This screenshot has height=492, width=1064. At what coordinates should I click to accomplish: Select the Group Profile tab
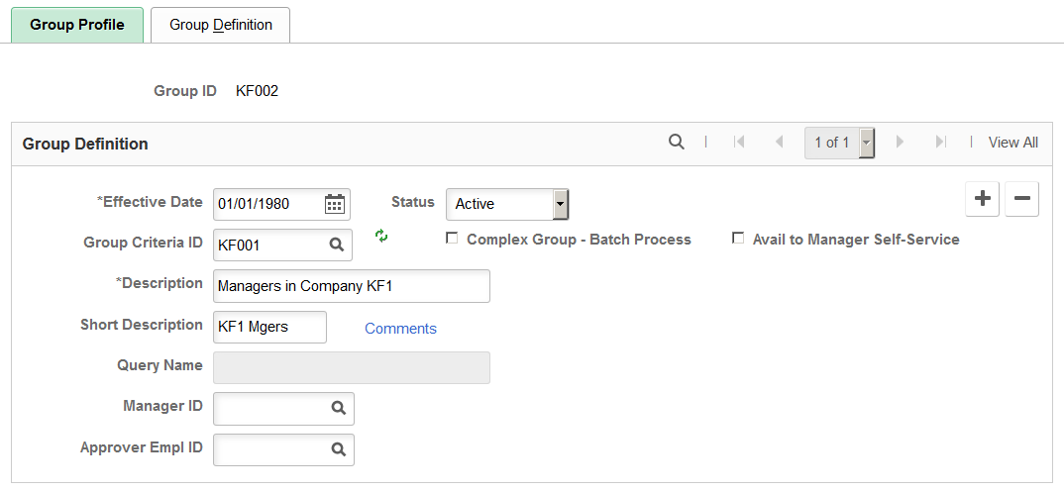[77, 25]
